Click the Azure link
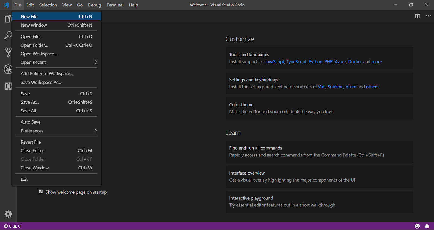Viewport: 434px width, 230px height. tap(340, 62)
